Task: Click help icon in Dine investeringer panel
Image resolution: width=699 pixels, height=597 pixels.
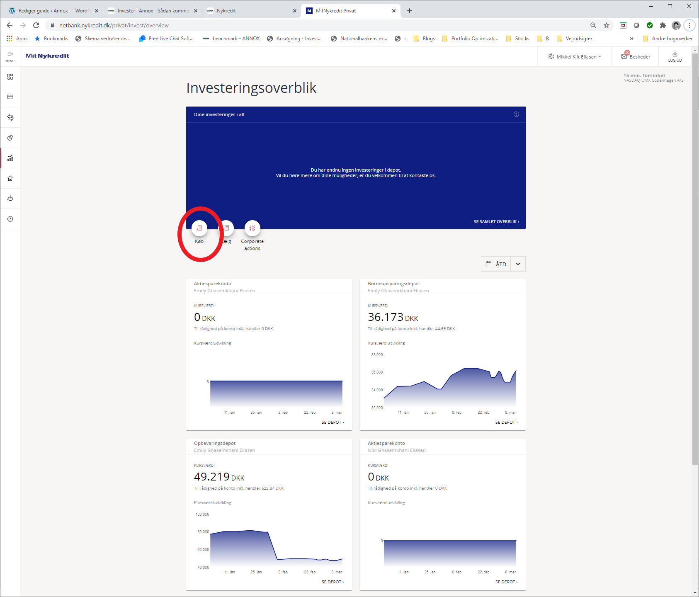Action: tap(516, 114)
